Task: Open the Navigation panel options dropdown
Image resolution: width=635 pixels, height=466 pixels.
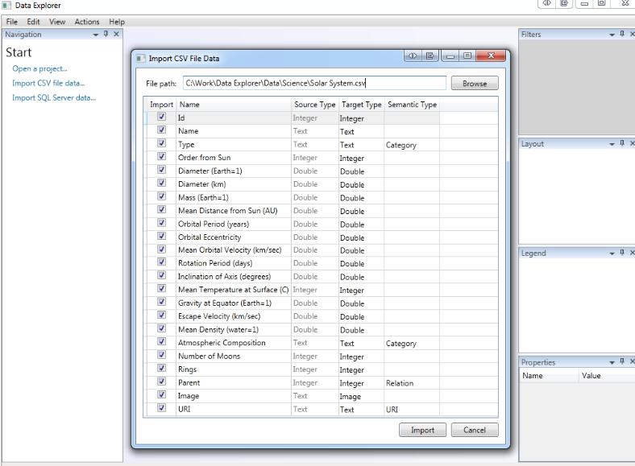Action: click(96, 34)
